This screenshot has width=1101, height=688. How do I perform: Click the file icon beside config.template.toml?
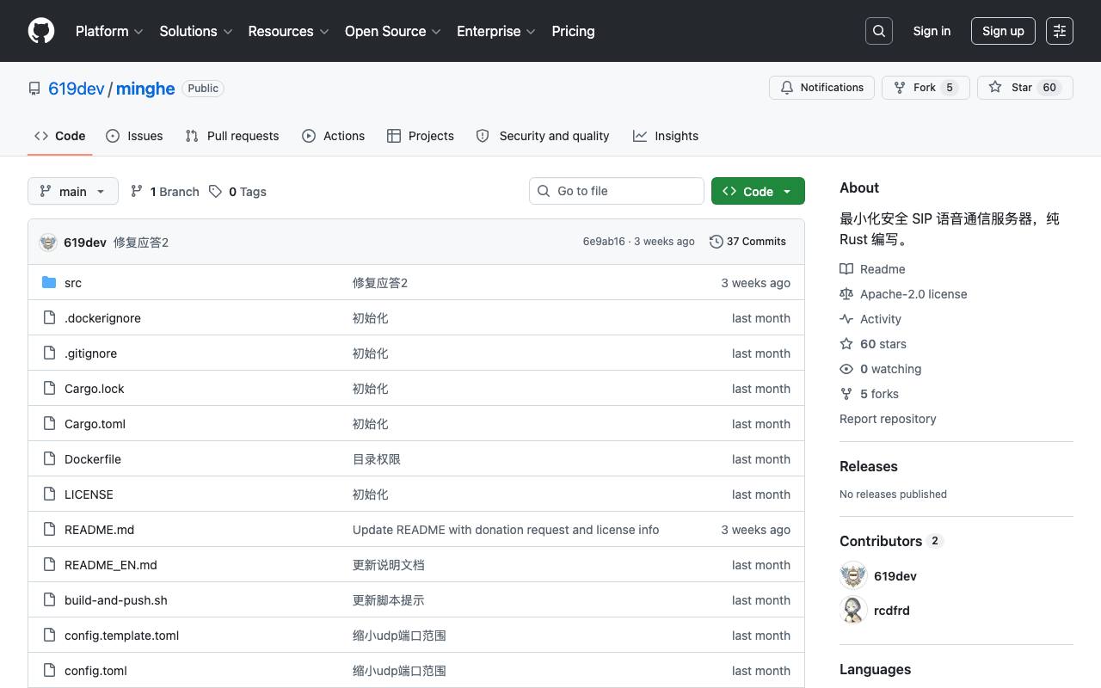pos(49,636)
